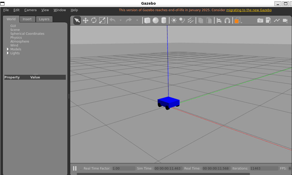Select the arrow selection mode tool
The image size is (292, 175).
tap(77, 21)
